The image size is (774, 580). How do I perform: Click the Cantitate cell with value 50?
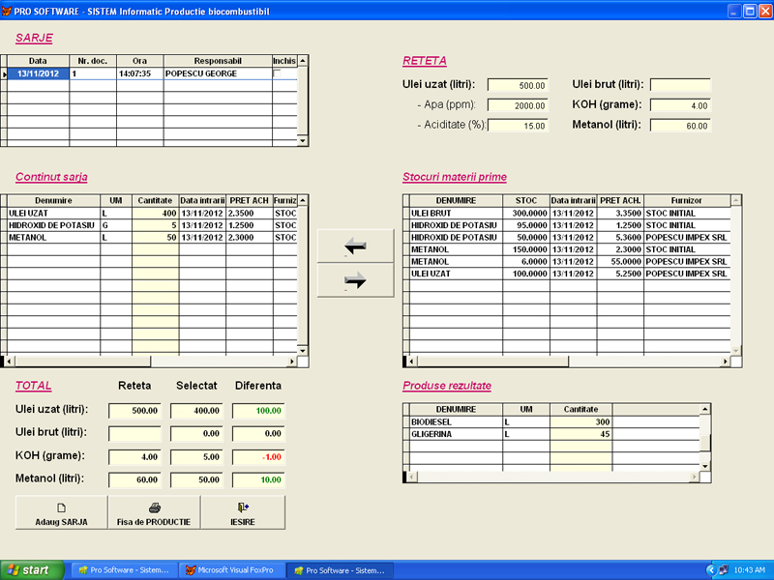click(x=155, y=237)
